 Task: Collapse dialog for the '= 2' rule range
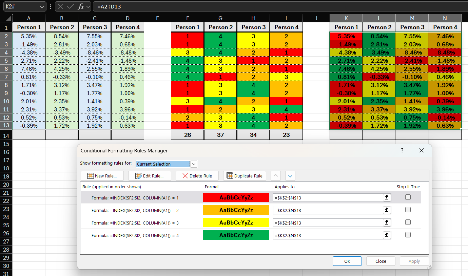[x=387, y=210]
